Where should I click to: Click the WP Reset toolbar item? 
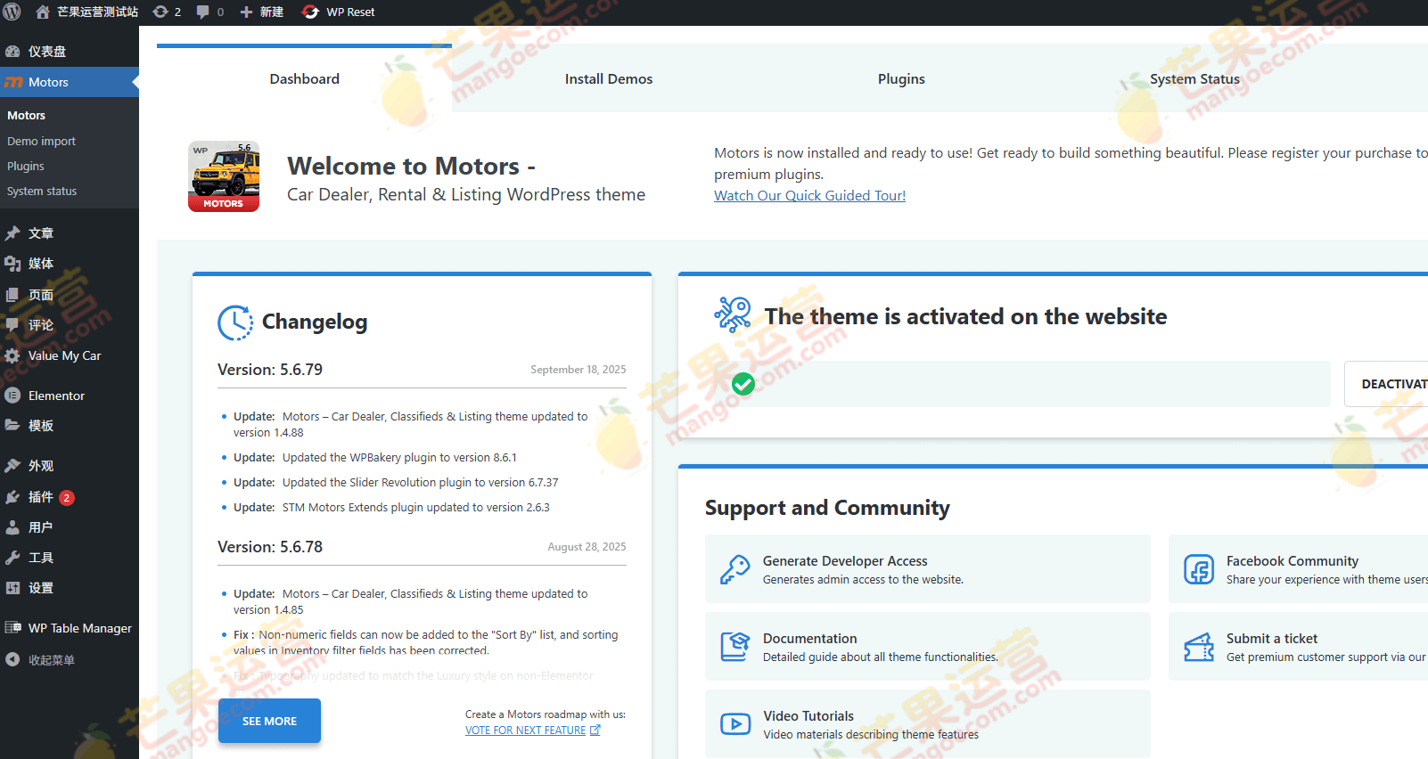(x=339, y=12)
